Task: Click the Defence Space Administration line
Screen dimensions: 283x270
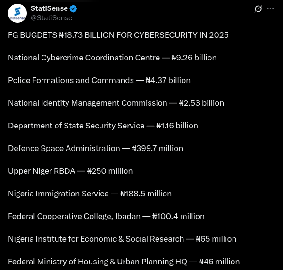Action: [x=95, y=149]
